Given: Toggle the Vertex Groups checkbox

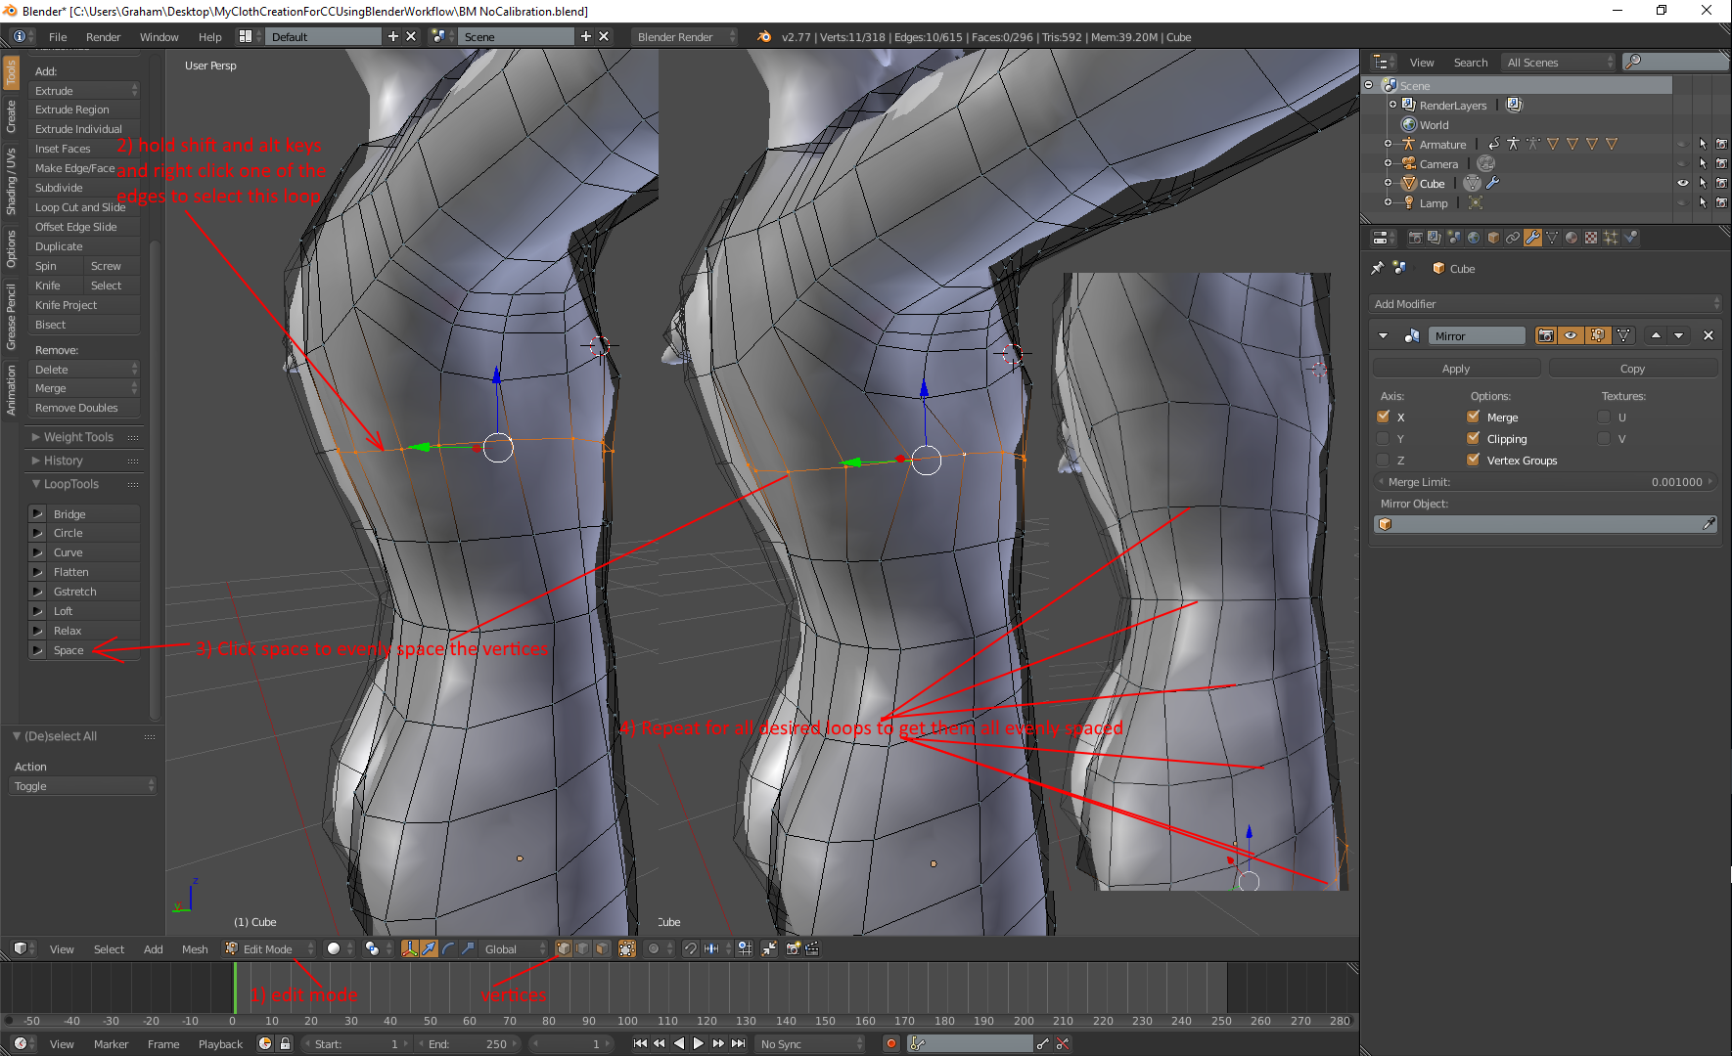Looking at the screenshot, I should 1473,460.
